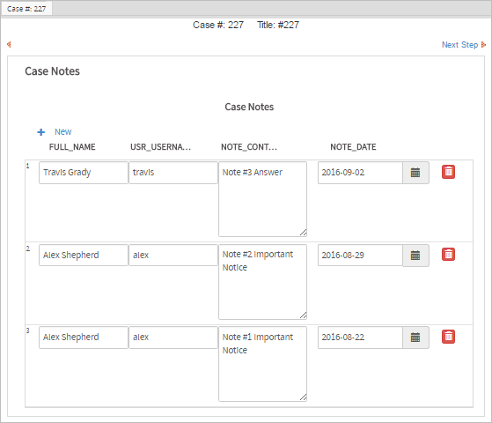
Task: Delete the Travis Grady note row
Action: pyautogui.click(x=448, y=172)
